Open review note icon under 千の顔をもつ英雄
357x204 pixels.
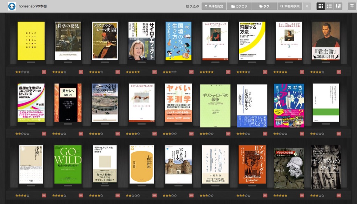339,195
